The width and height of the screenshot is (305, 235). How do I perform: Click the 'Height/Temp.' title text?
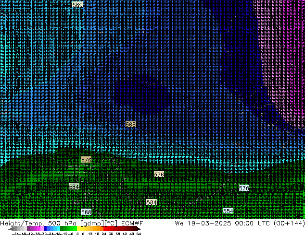(21, 223)
